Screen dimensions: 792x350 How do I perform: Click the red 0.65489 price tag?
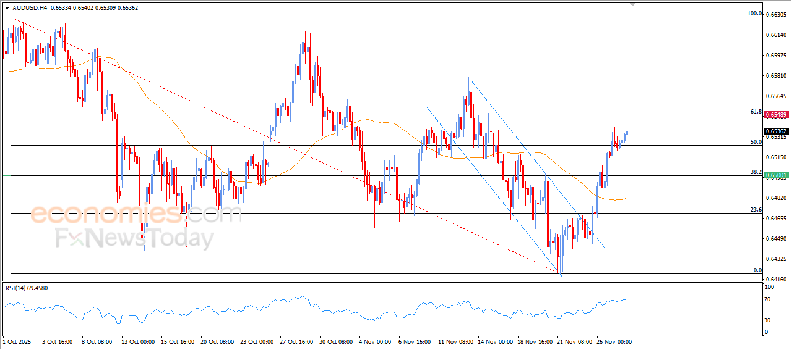775,115
